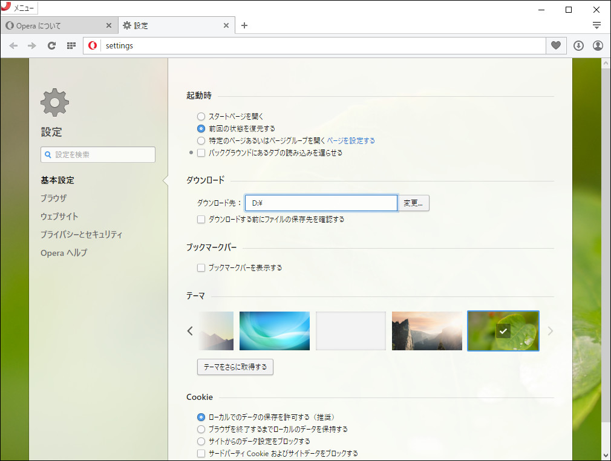Open the Speed Dial grid icon
Viewport: 611px width, 461px height.
pos(71,45)
